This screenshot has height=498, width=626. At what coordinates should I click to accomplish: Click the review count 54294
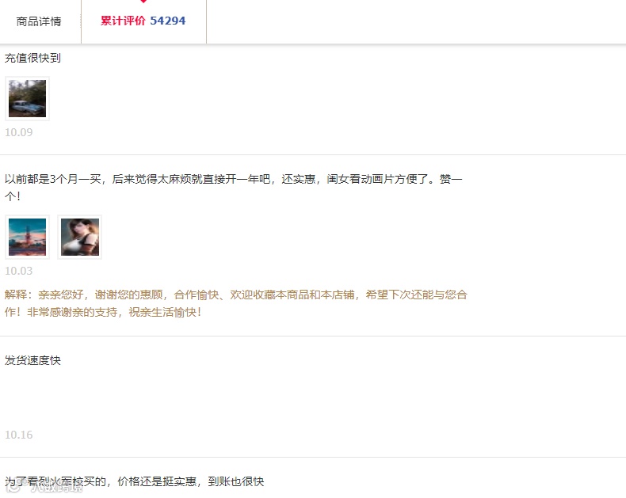[x=168, y=21]
